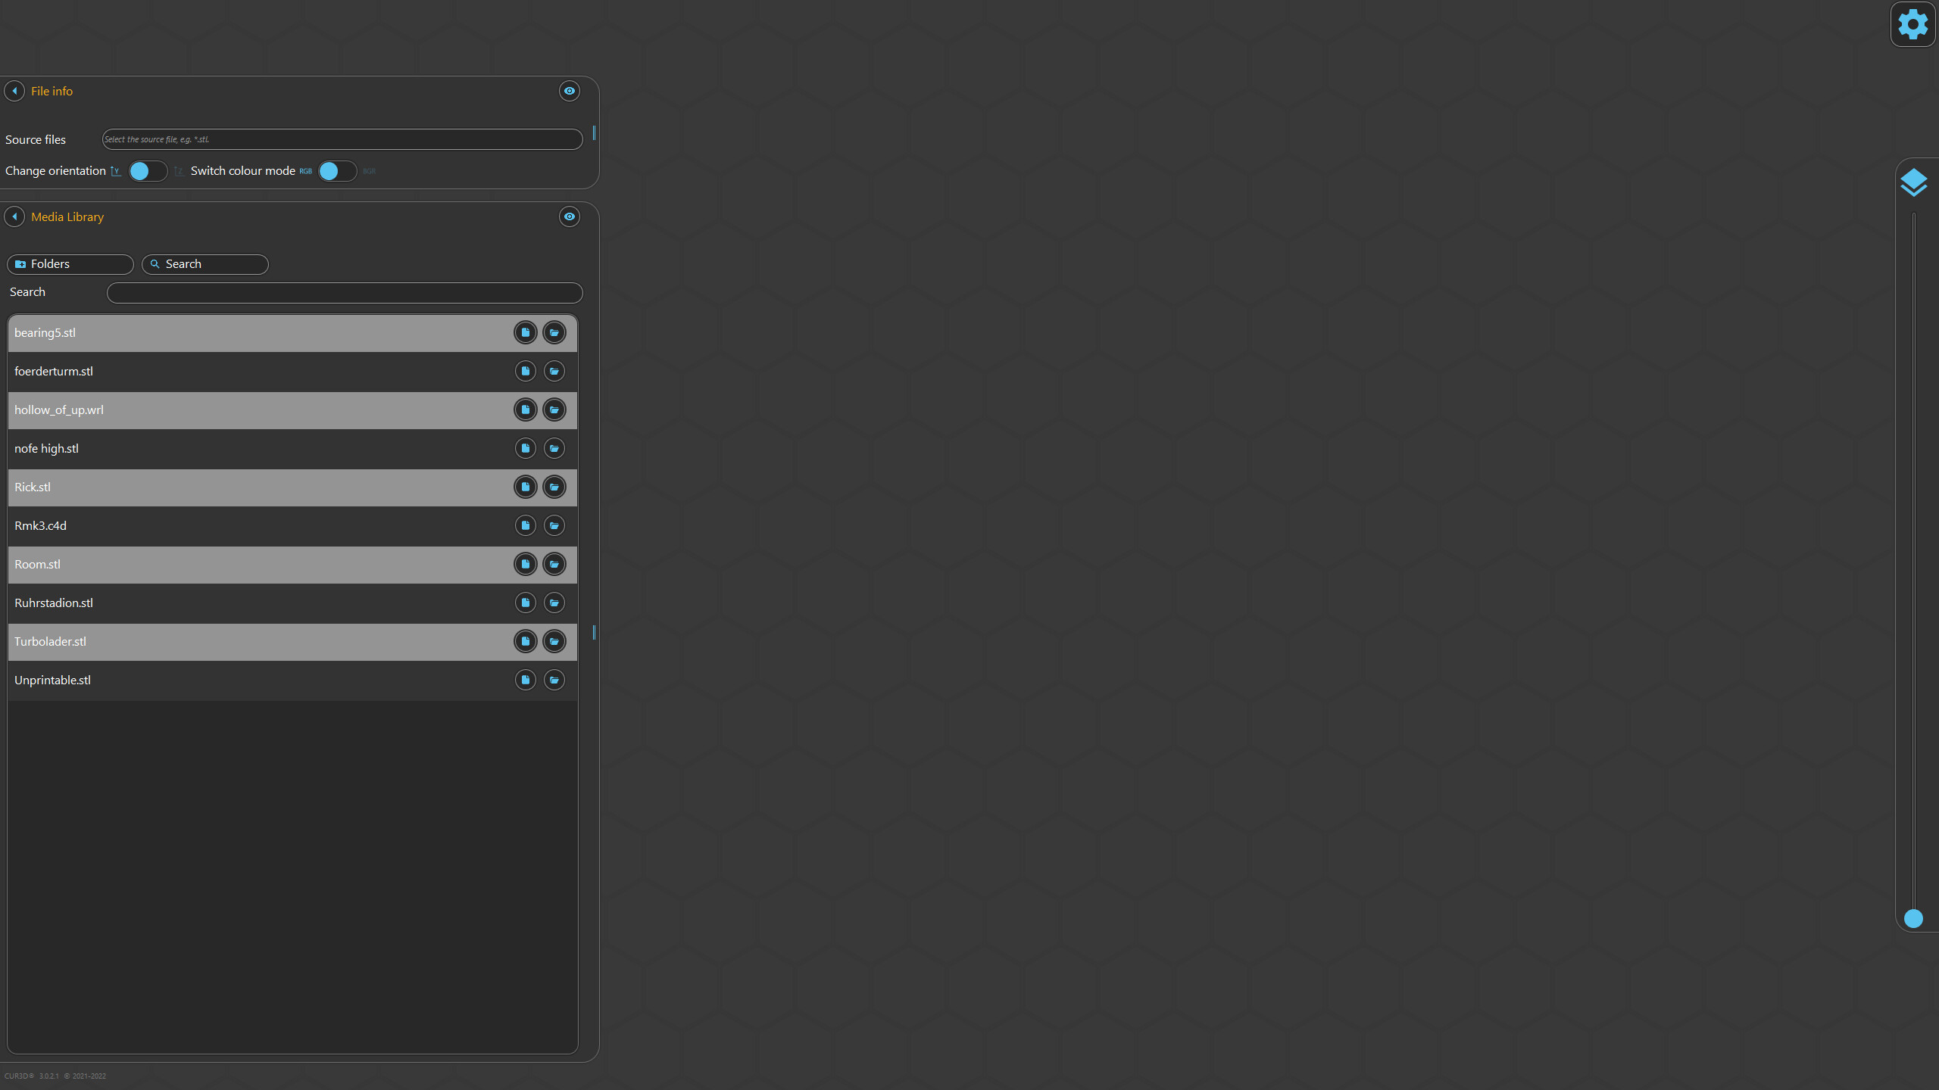Collapse the File info panel with arrow
Viewport: 1939px width, 1090px height.
[14, 91]
